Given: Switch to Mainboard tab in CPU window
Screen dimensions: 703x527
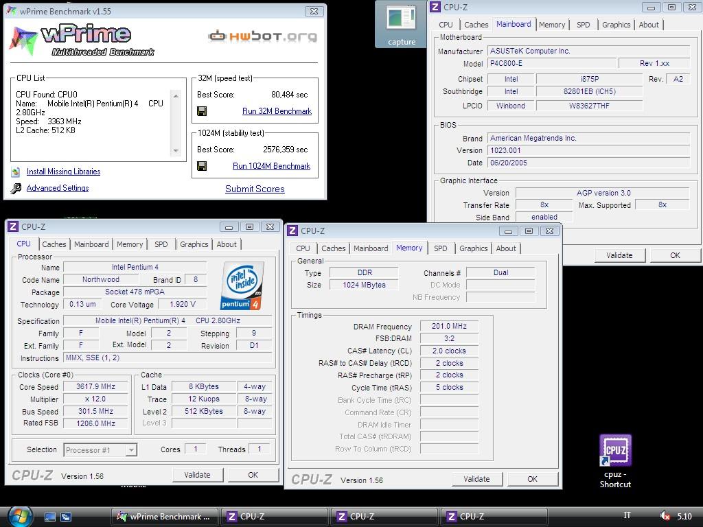Looking at the screenshot, I should [x=91, y=244].
